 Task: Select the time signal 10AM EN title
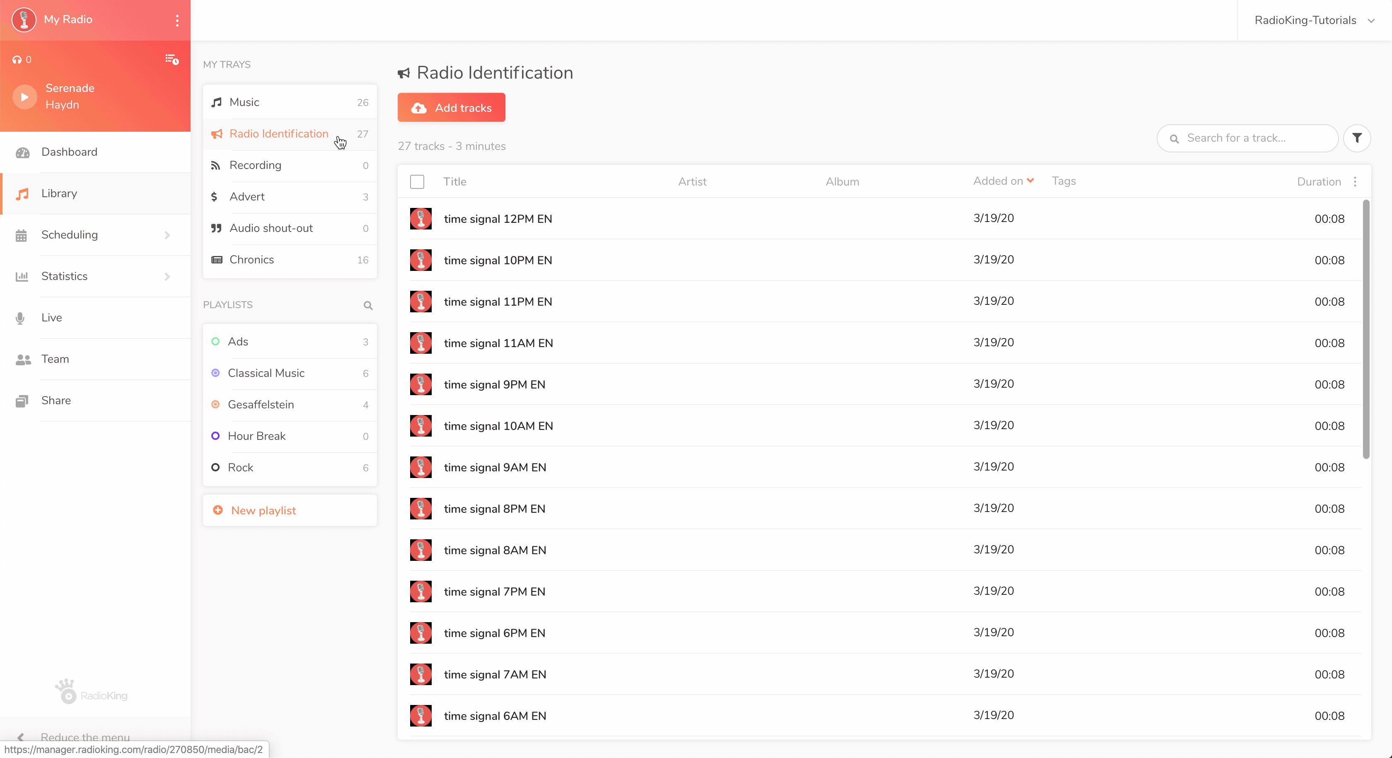click(x=498, y=426)
